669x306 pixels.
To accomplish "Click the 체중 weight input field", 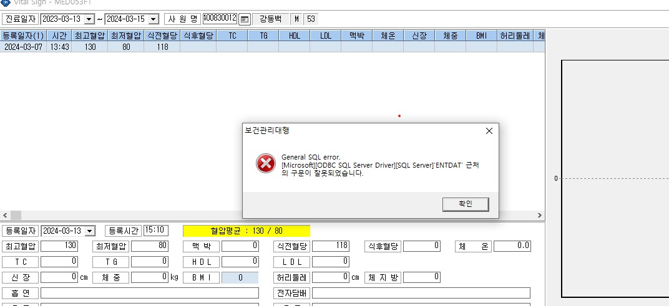I will click(150, 277).
